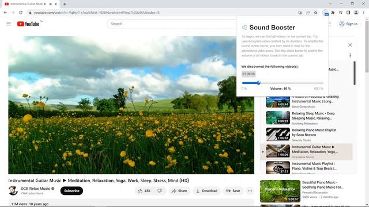Open a new browser tab

[x=65, y=4]
